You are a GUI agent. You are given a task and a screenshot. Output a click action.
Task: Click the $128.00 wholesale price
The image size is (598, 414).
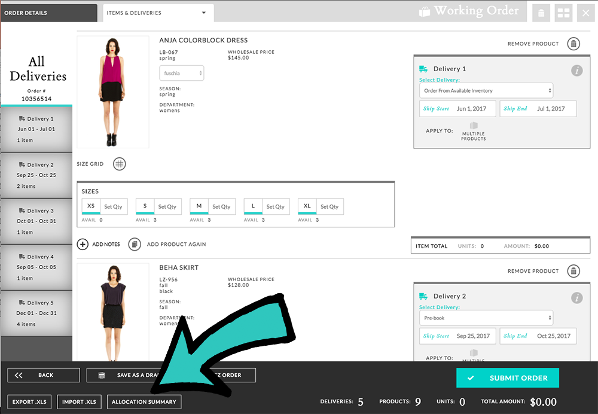point(239,285)
